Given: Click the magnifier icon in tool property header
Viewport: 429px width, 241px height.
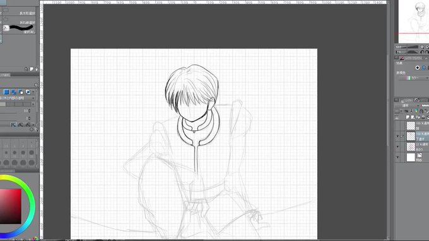Looking at the screenshot, I should (x=36, y=85).
